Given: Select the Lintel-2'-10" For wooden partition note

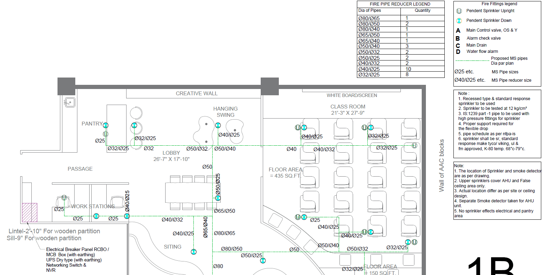Looking at the screenshot, I should click(54, 231).
